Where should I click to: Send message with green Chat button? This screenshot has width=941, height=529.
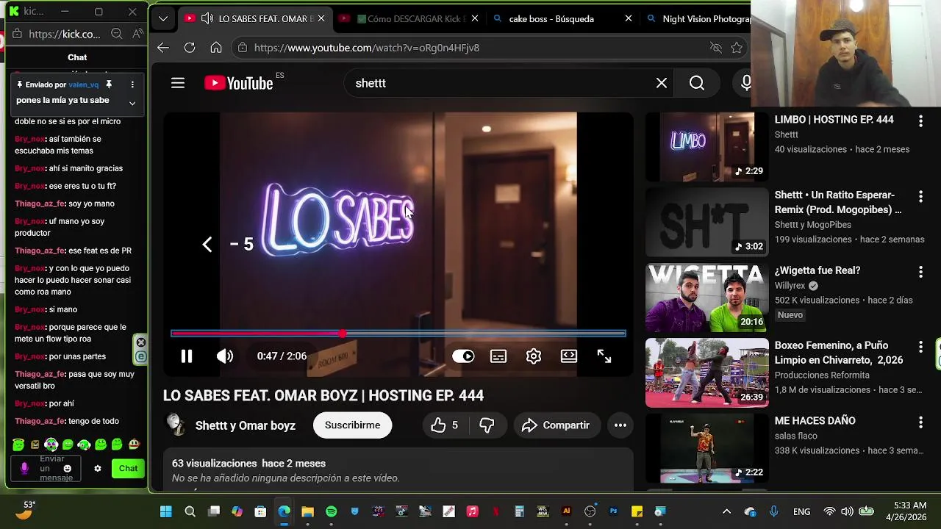(x=128, y=468)
